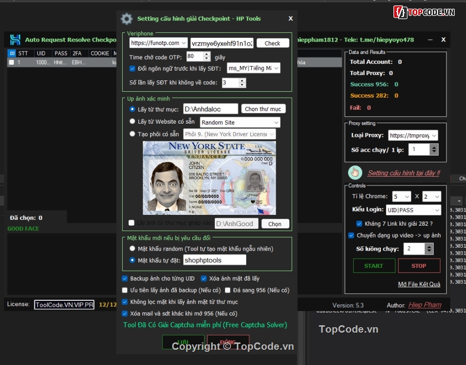Click 'Chọn thư mục' button
Screen dimensions: 466x365
click(263, 109)
